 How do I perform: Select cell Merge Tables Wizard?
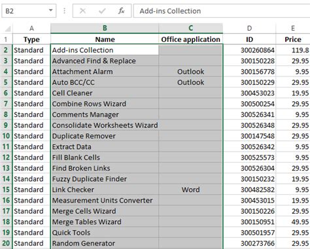coord(105,222)
